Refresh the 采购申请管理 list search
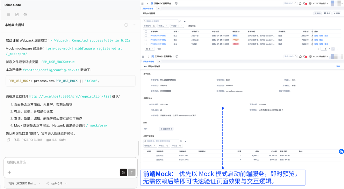Screen dimensions: 344x189 pyautogui.click(x=180, y=21)
